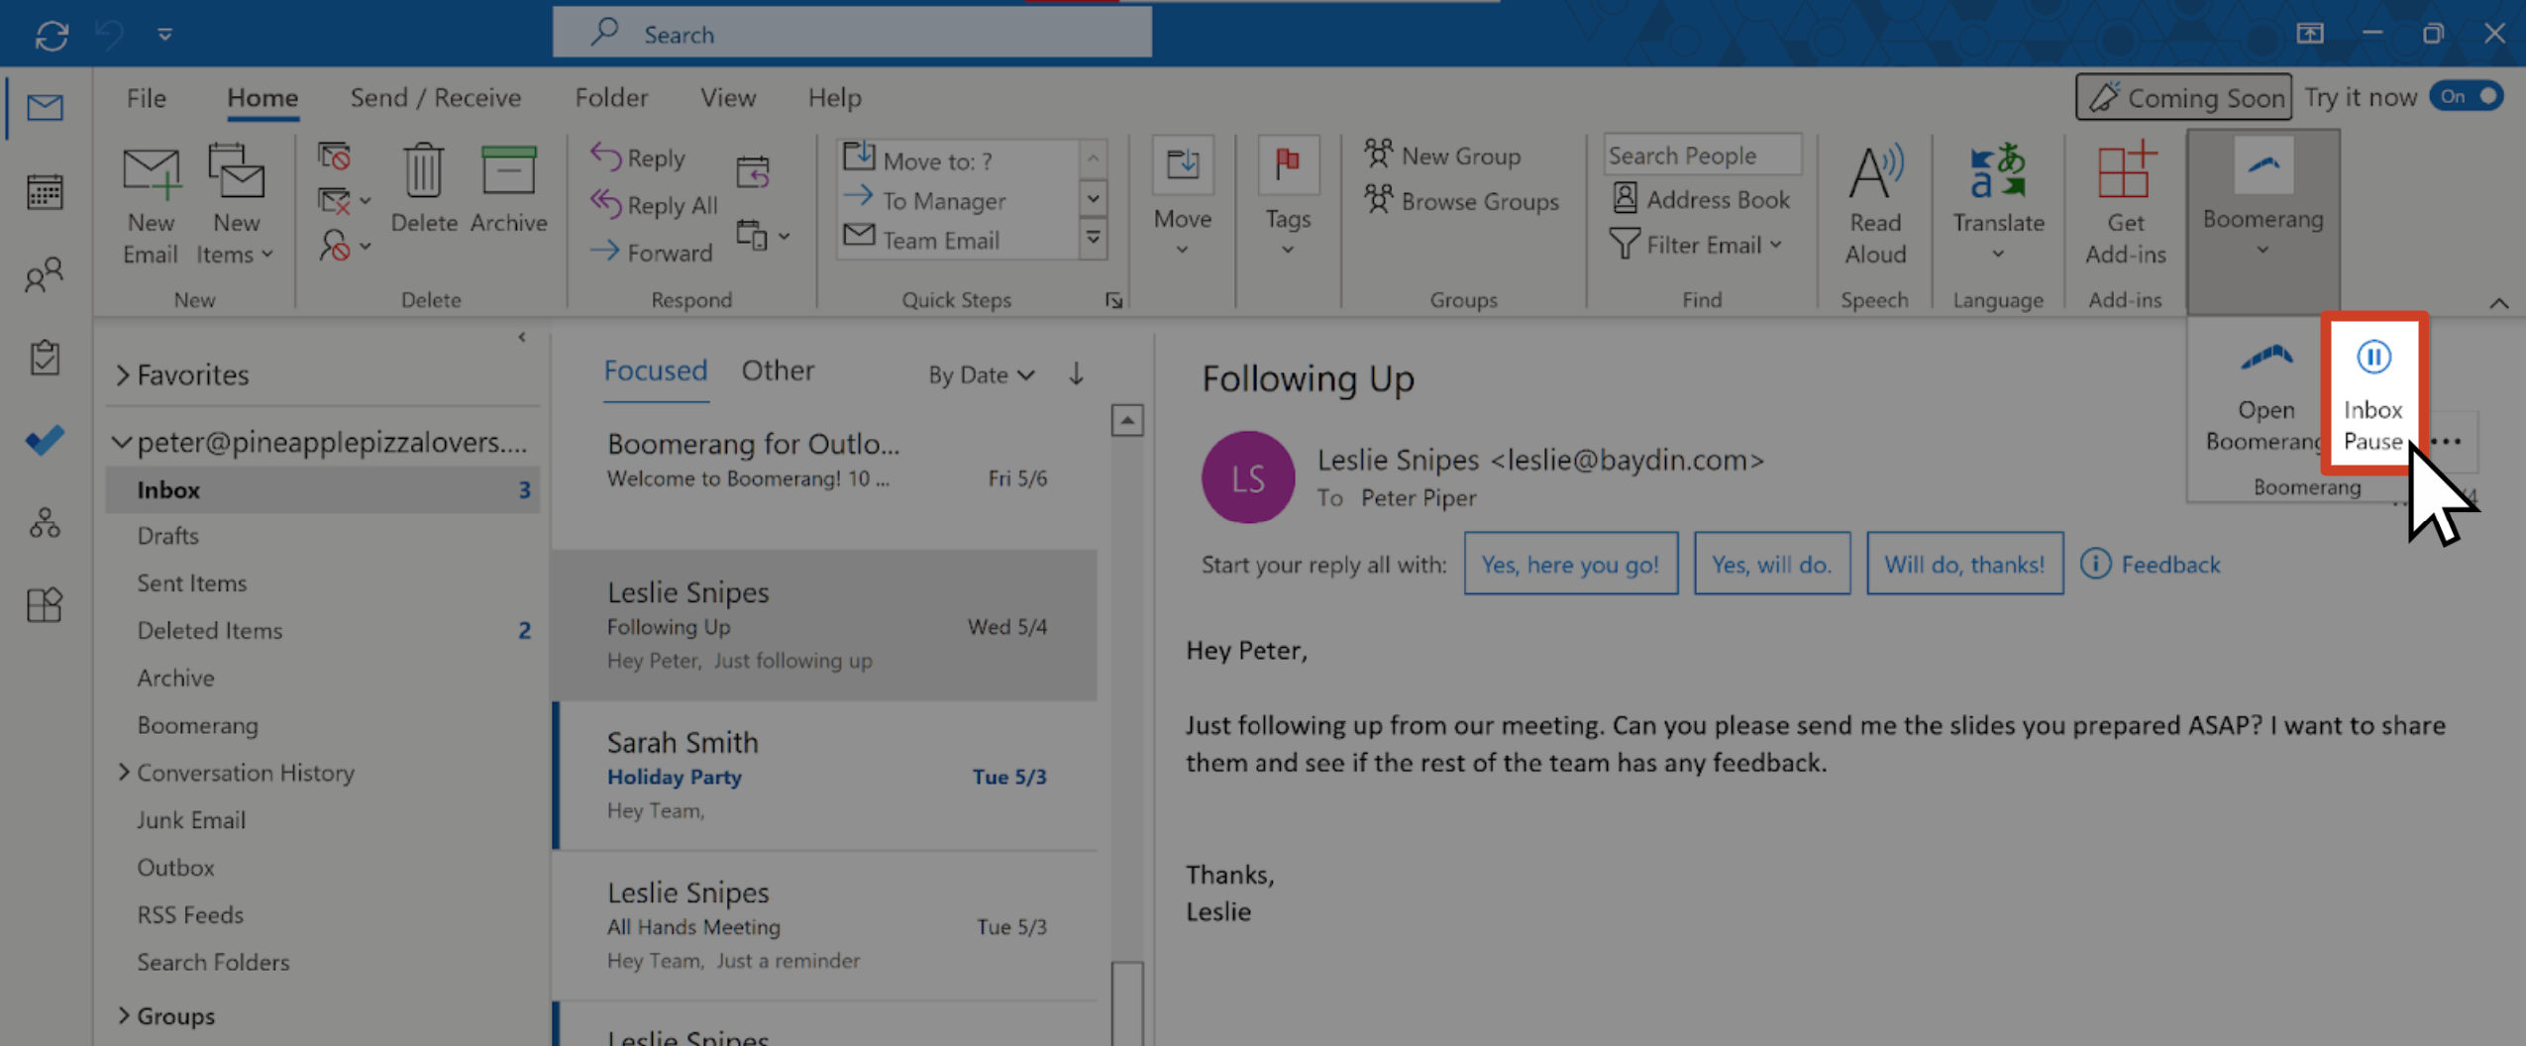Screen dimensions: 2526x1046
Task: Expand the Groups tree node
Action: 124,1015
